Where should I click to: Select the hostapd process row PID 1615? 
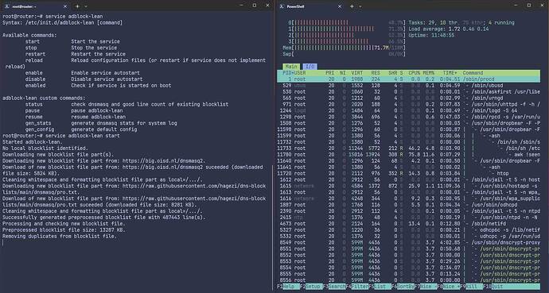point(409,186)
